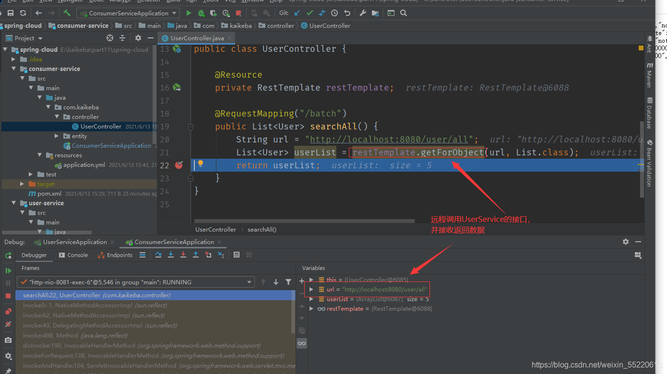The width and height of the screenshot is (667, 374).
Task: Expand the target folder in project tree
Action: coord(22,184)
